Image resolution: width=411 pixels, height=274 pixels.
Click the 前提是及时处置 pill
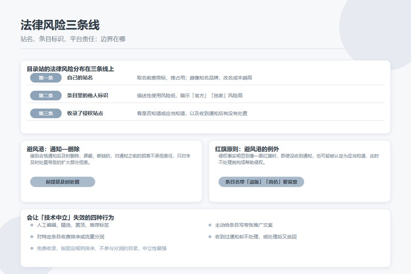click(x=62, y=182)
